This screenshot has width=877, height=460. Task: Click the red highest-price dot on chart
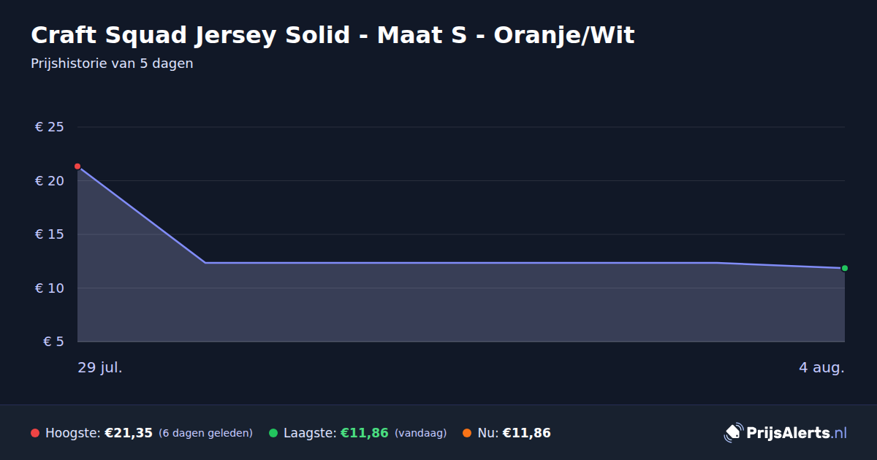pos(77,166)
